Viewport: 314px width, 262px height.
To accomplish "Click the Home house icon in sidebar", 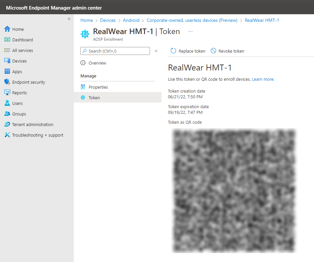I will tap(7, 29).
